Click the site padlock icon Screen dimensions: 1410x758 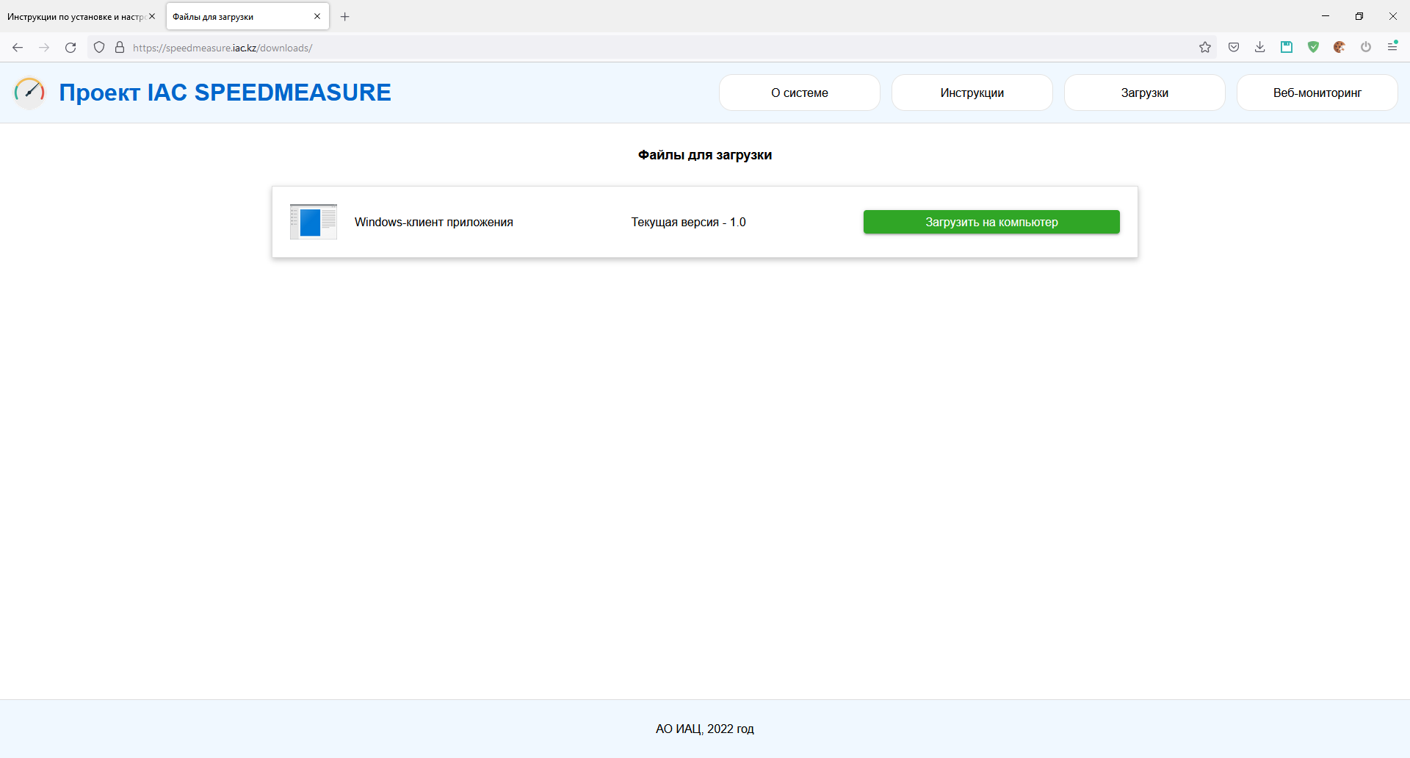pyautogui.click(x=120, y=48)
